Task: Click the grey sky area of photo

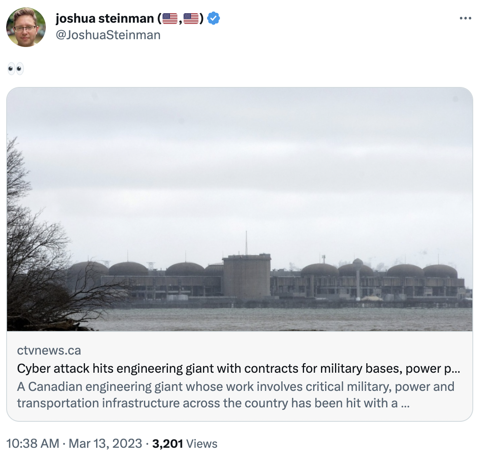Action: point(248,157)
